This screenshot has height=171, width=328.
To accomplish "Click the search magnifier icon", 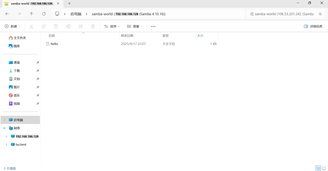I will click(320, 14).
